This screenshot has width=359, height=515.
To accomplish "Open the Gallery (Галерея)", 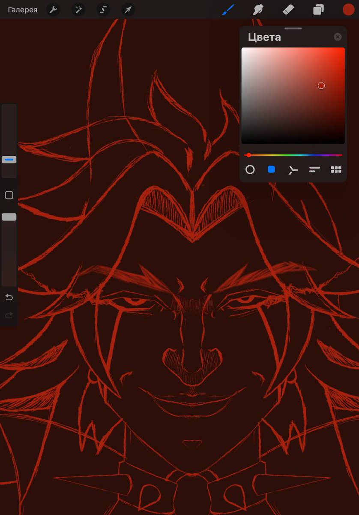I will pos(22,9).
